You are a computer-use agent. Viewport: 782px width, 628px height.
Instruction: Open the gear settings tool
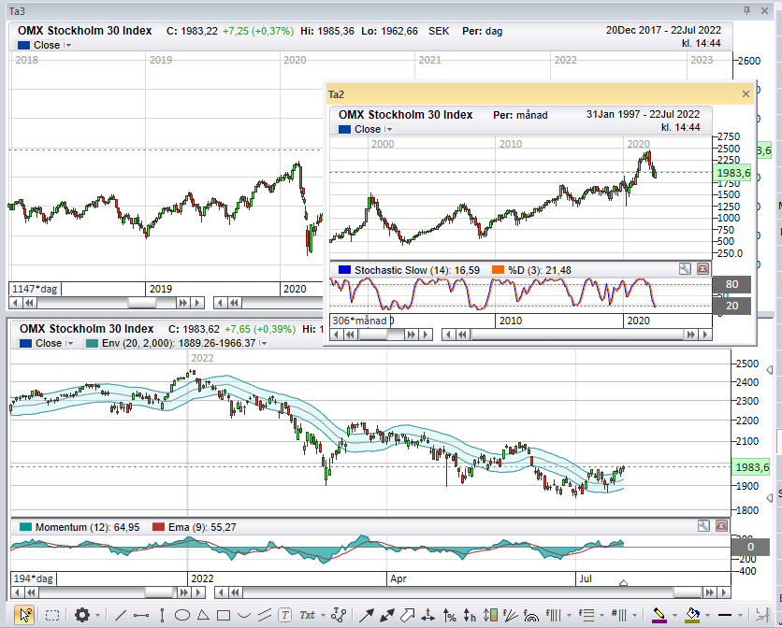click(81, 615)
